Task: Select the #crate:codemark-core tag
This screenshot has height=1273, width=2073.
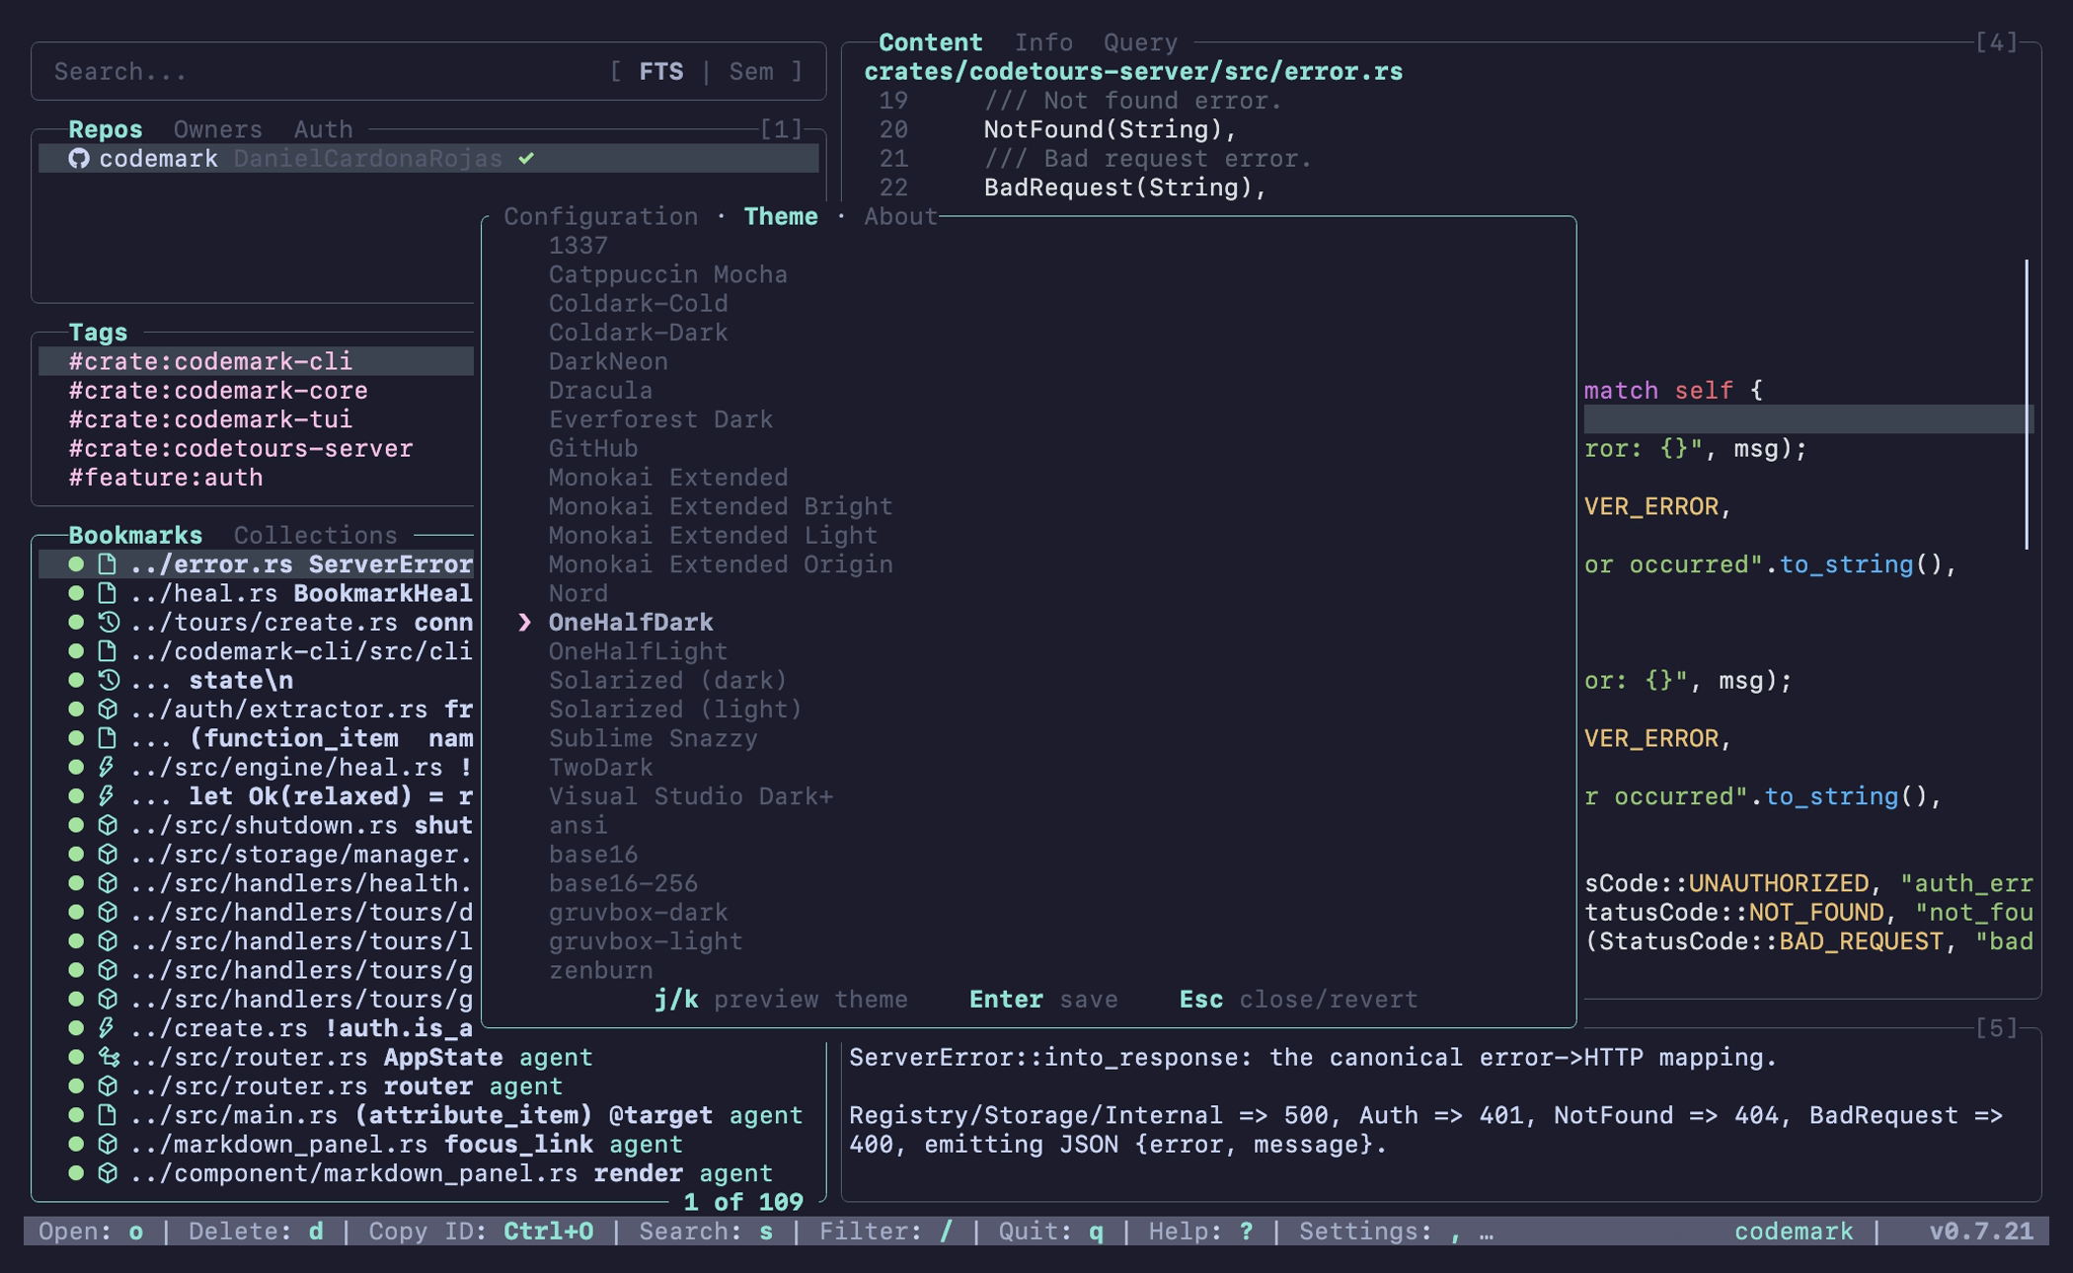Action: click(x=218, y=391)
